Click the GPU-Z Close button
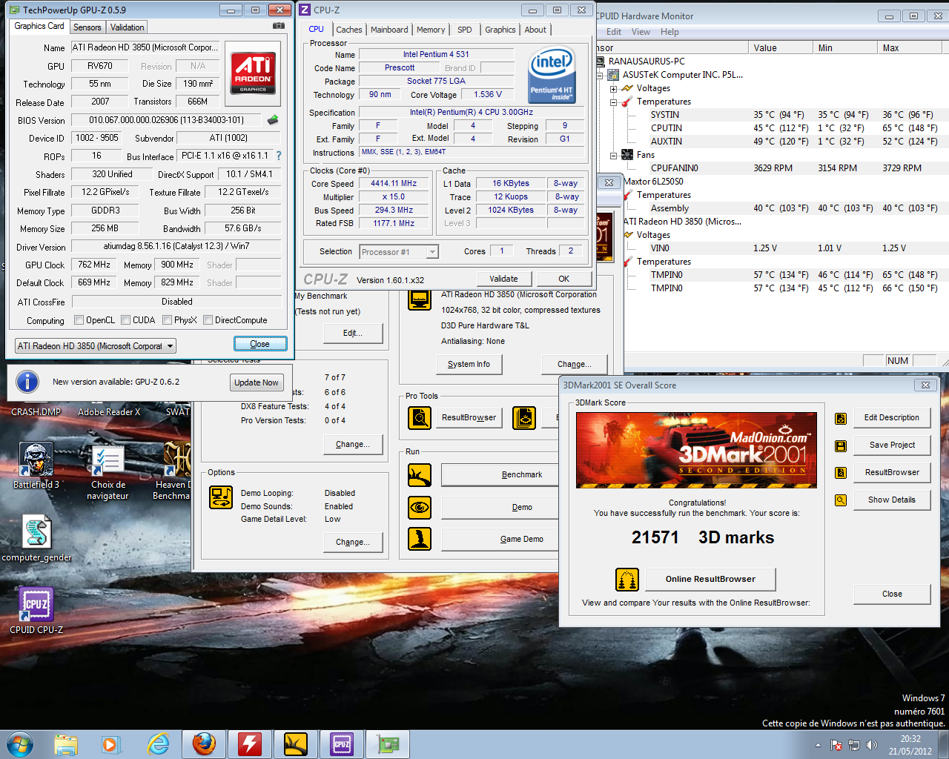Viewport: 949px width, 759px height. [x=260, y=344]
